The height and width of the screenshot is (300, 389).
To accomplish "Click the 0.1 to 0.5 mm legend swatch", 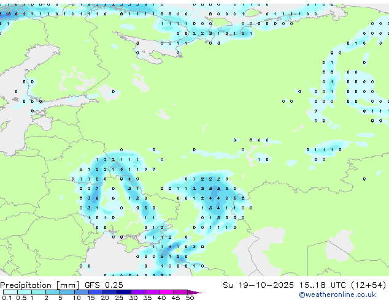I will [10, 292].
